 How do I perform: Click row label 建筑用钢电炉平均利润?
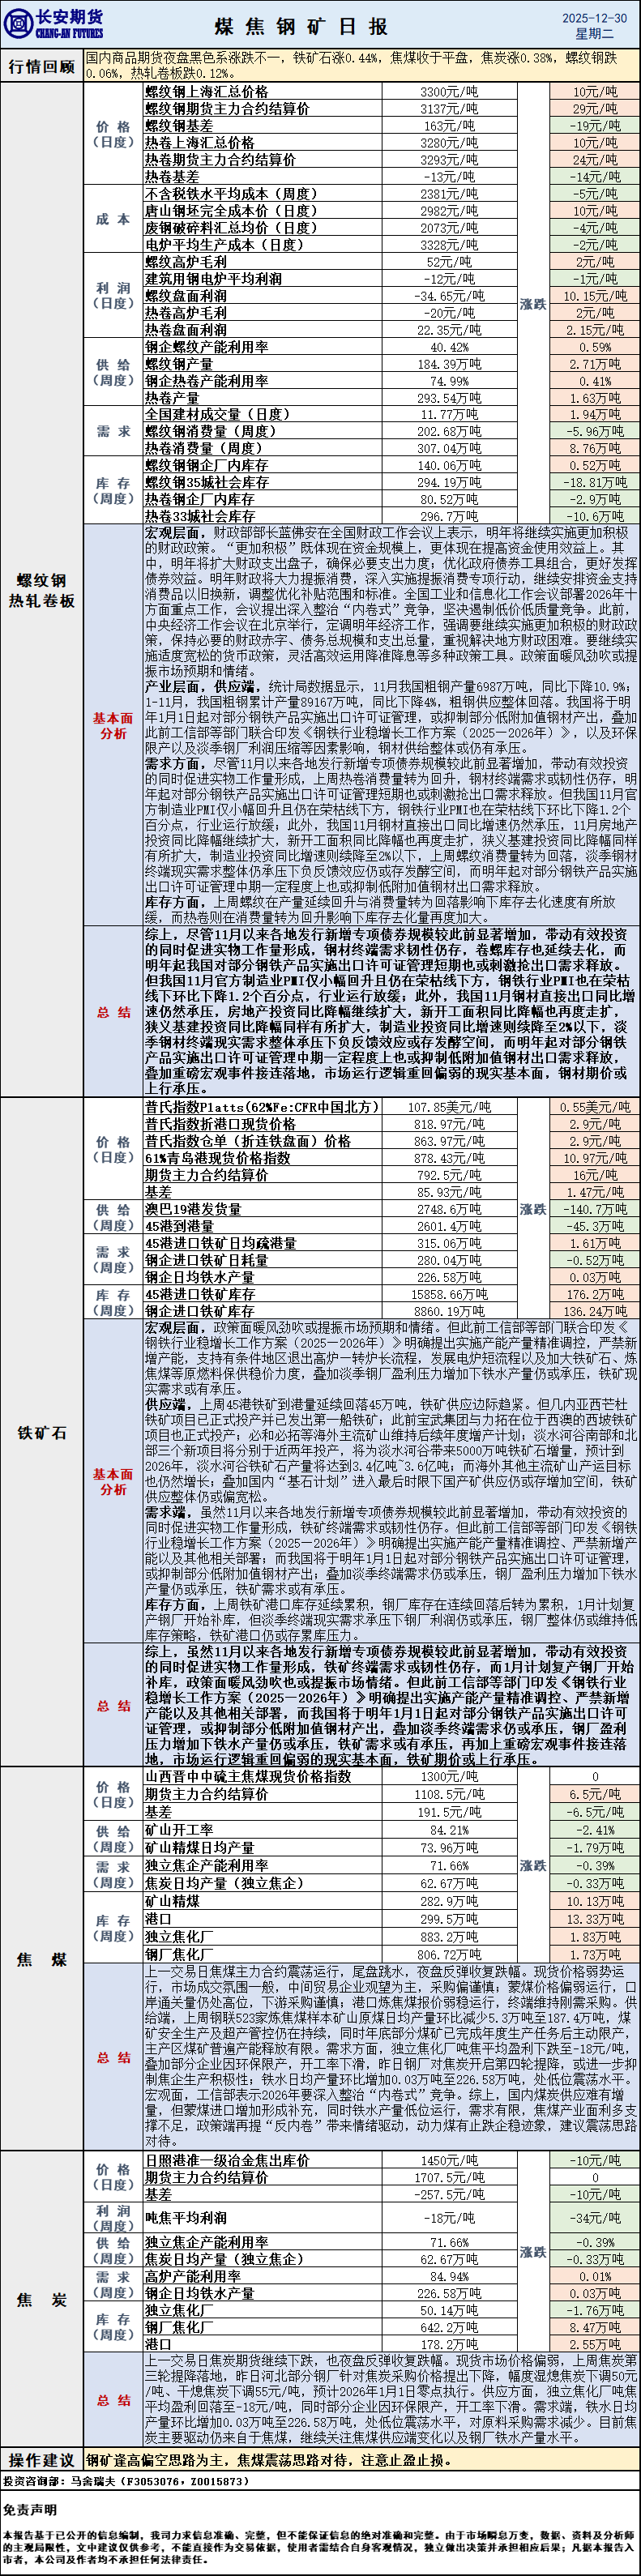[x=214, y=279]
